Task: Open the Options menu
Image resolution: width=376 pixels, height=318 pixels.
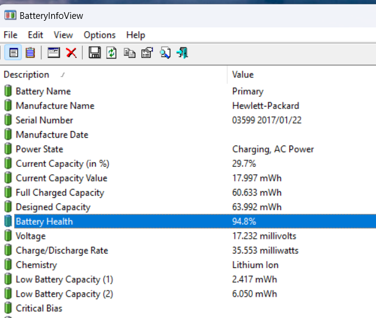Action: pos(99,35)
